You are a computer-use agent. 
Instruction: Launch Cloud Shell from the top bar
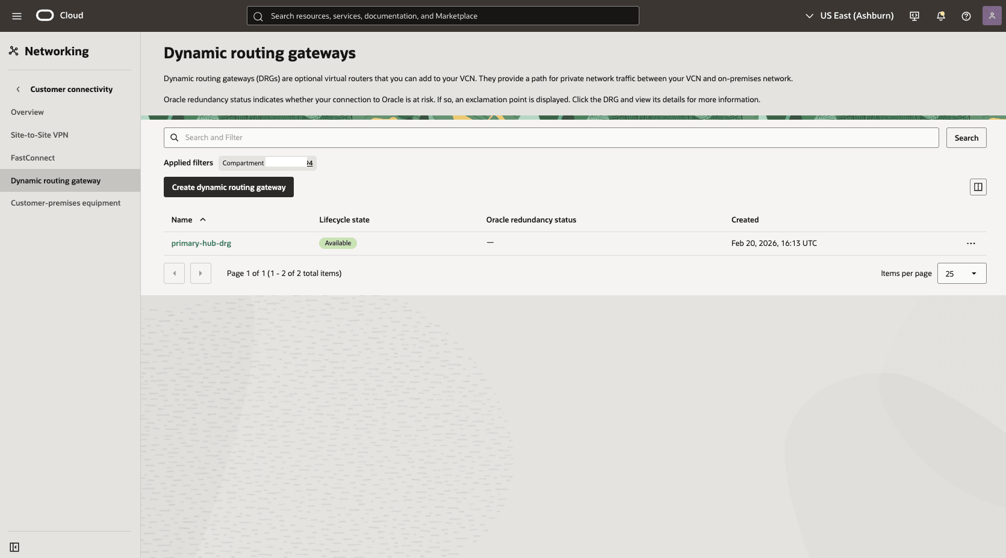[914, 16]
